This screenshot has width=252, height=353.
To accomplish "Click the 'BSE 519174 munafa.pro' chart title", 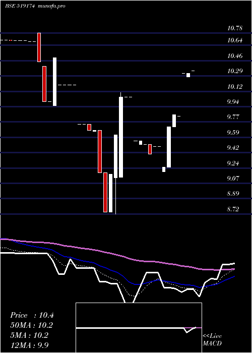I will pyautogui.click(x=35, y=6).
